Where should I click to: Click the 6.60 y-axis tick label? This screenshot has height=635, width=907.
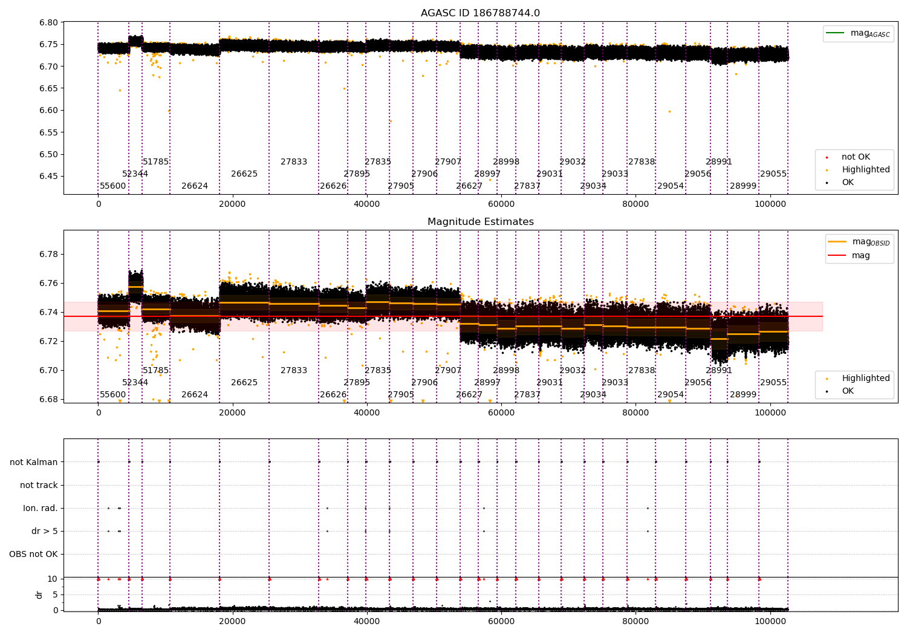pyautogui.click(x=49, y=110)
